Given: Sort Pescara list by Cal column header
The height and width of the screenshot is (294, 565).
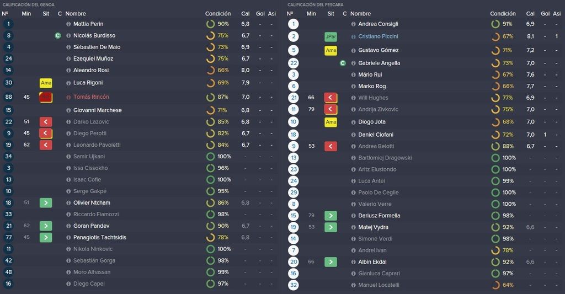Looking at the screenshot, I should 530,14.
